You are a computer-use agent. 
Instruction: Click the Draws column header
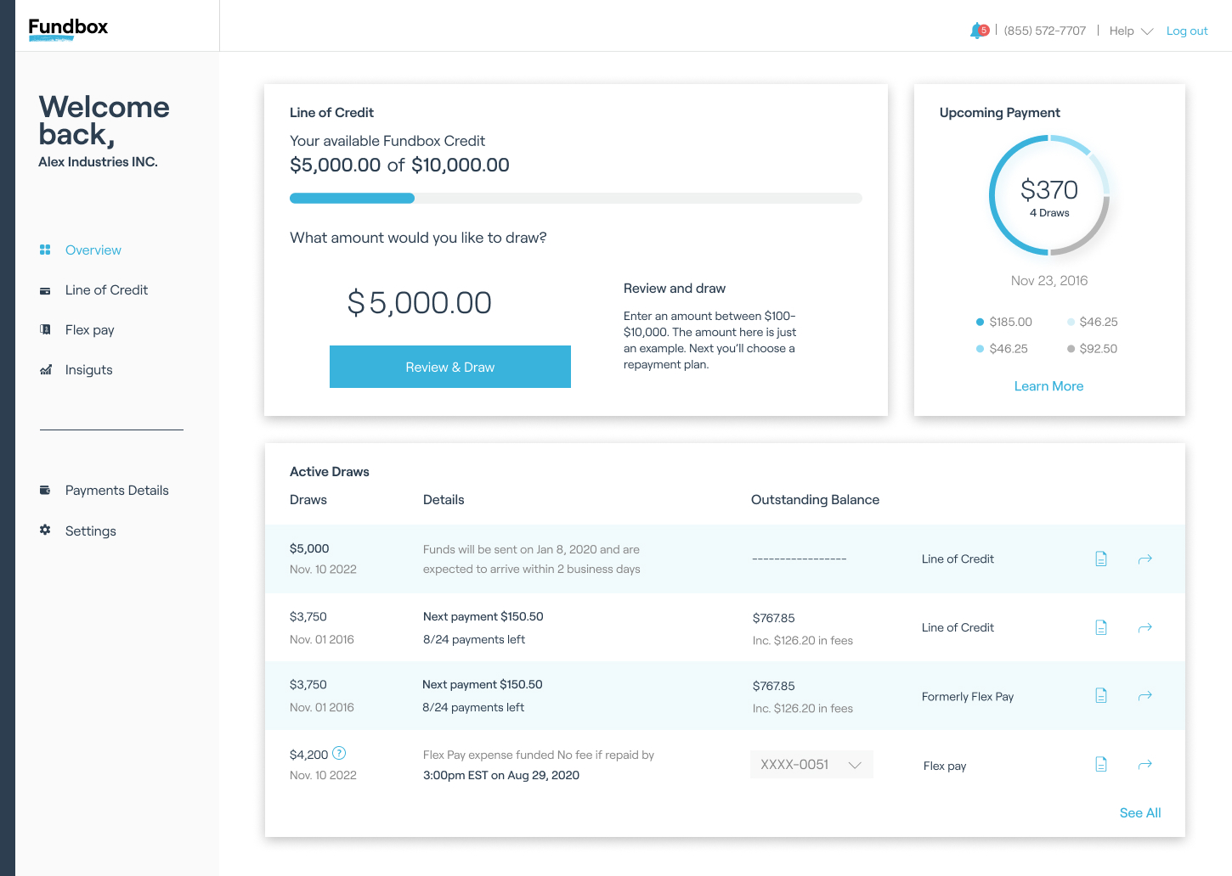[308, 500]
